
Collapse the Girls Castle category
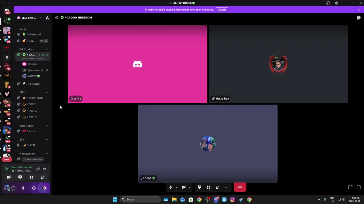(x=27, y=126)
